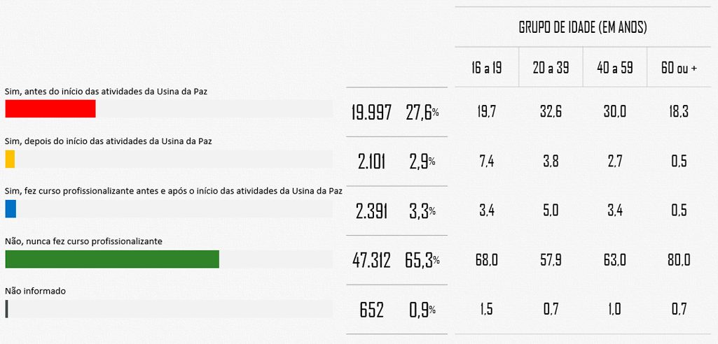Click the 65,3% percentage value

(x=422, y=260)
